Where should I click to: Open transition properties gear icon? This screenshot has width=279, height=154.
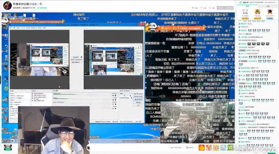(x=130, y=96)
